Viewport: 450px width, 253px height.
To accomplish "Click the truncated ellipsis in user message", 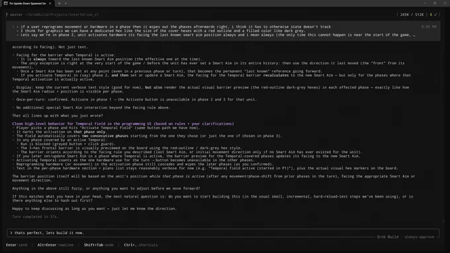I will [414, 35].
